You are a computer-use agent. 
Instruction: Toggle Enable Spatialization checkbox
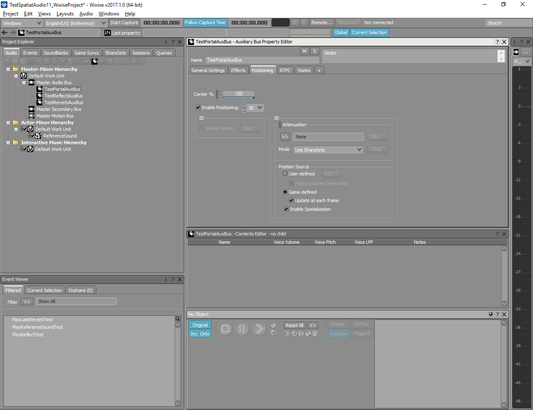(x=286, y=209)
